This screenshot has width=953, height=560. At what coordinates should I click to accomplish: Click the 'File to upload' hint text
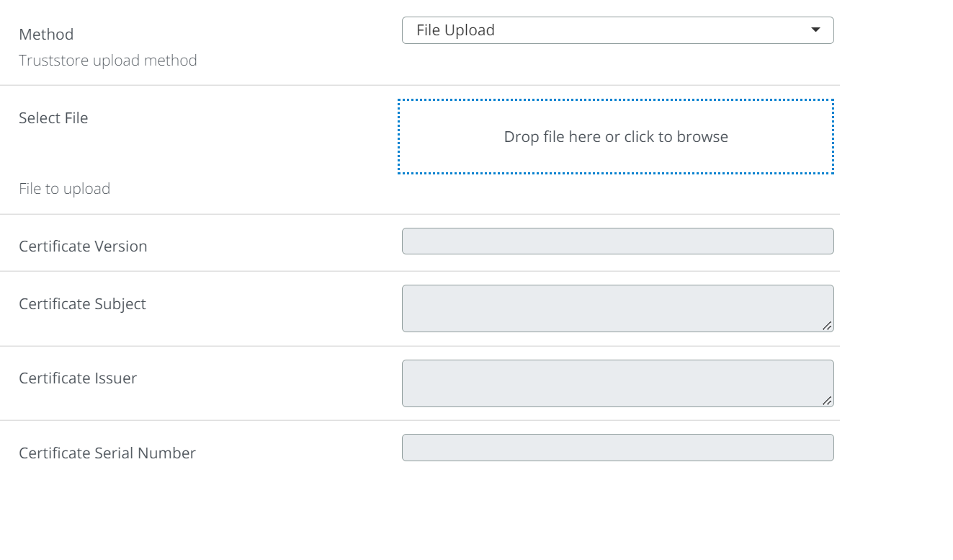(64, 189)
